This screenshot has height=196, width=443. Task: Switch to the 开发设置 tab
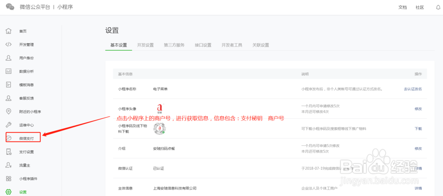[145, 45]
